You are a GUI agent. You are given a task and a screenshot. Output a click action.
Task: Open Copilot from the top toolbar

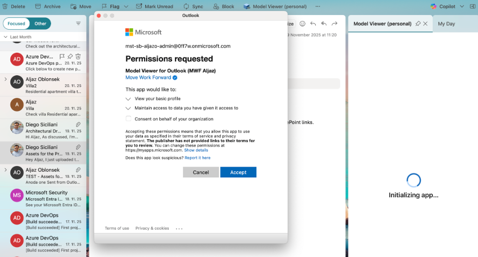[x=434, y=7]
